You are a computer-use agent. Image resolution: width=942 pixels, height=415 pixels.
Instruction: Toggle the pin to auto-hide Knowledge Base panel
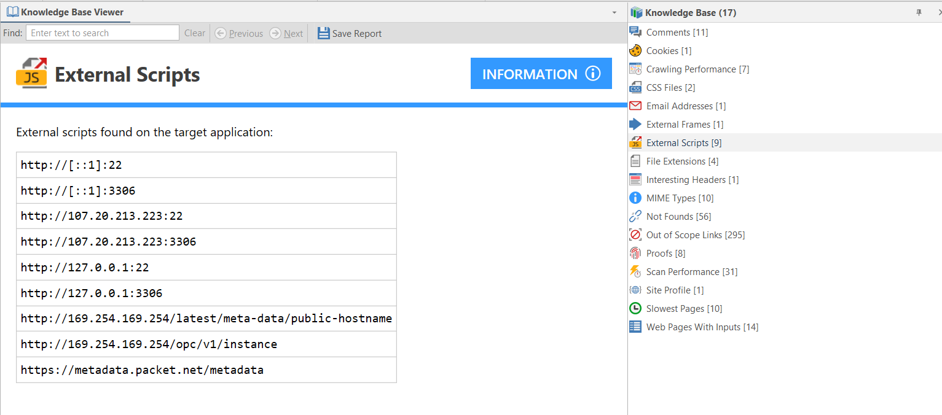[x=919, y=12]
